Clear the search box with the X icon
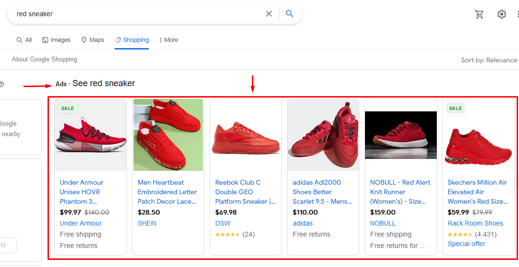Image resolution: width=519 pixels, height=267 pixels. [x=269, y=14]
